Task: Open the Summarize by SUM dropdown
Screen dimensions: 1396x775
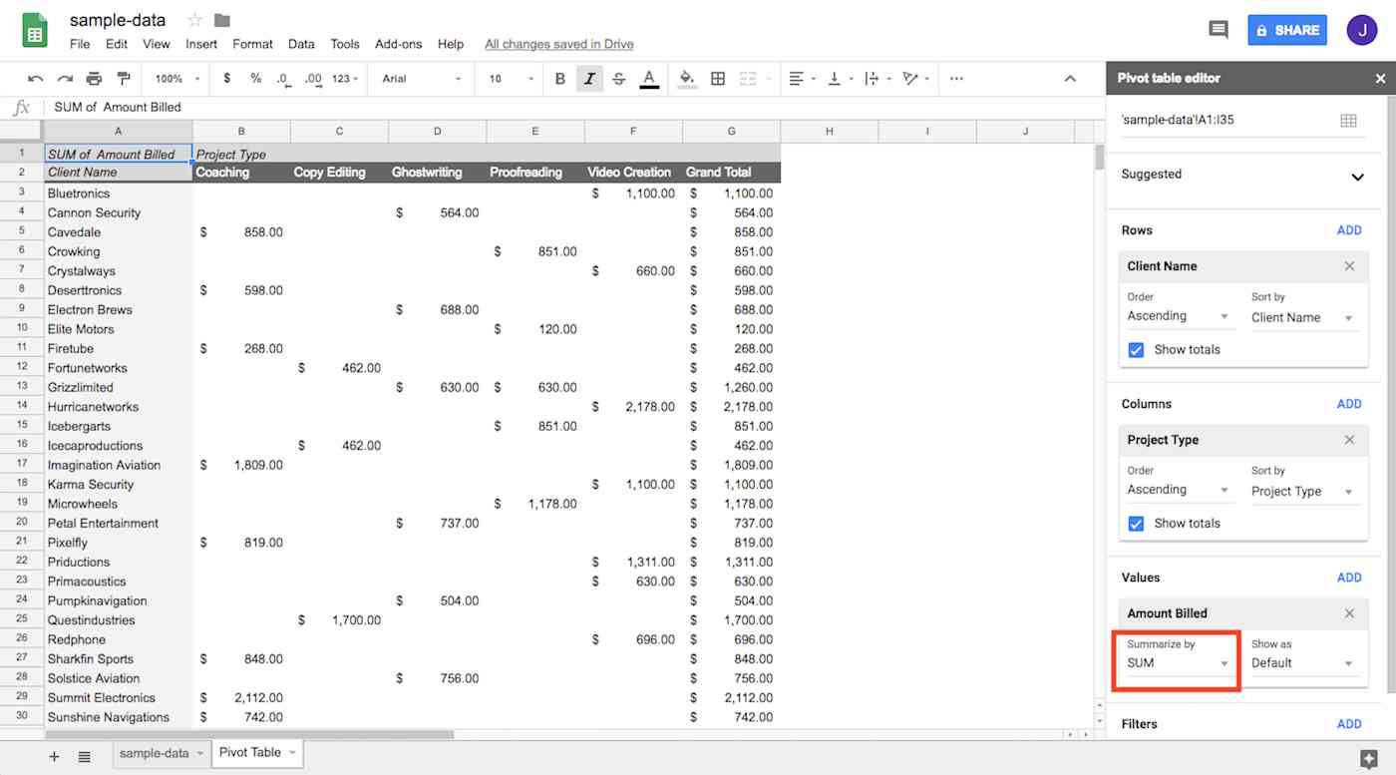Action: click(1176, 662)
